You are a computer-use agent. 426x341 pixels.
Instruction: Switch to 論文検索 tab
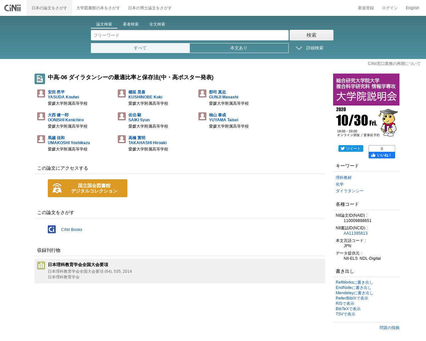(x=104, y=24)
